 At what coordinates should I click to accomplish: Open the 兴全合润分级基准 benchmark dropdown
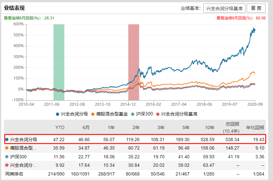(x=224, y=8)
